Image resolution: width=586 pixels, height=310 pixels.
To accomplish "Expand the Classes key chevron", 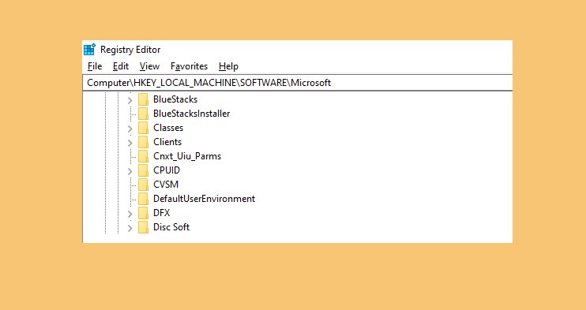I will 130,129.
